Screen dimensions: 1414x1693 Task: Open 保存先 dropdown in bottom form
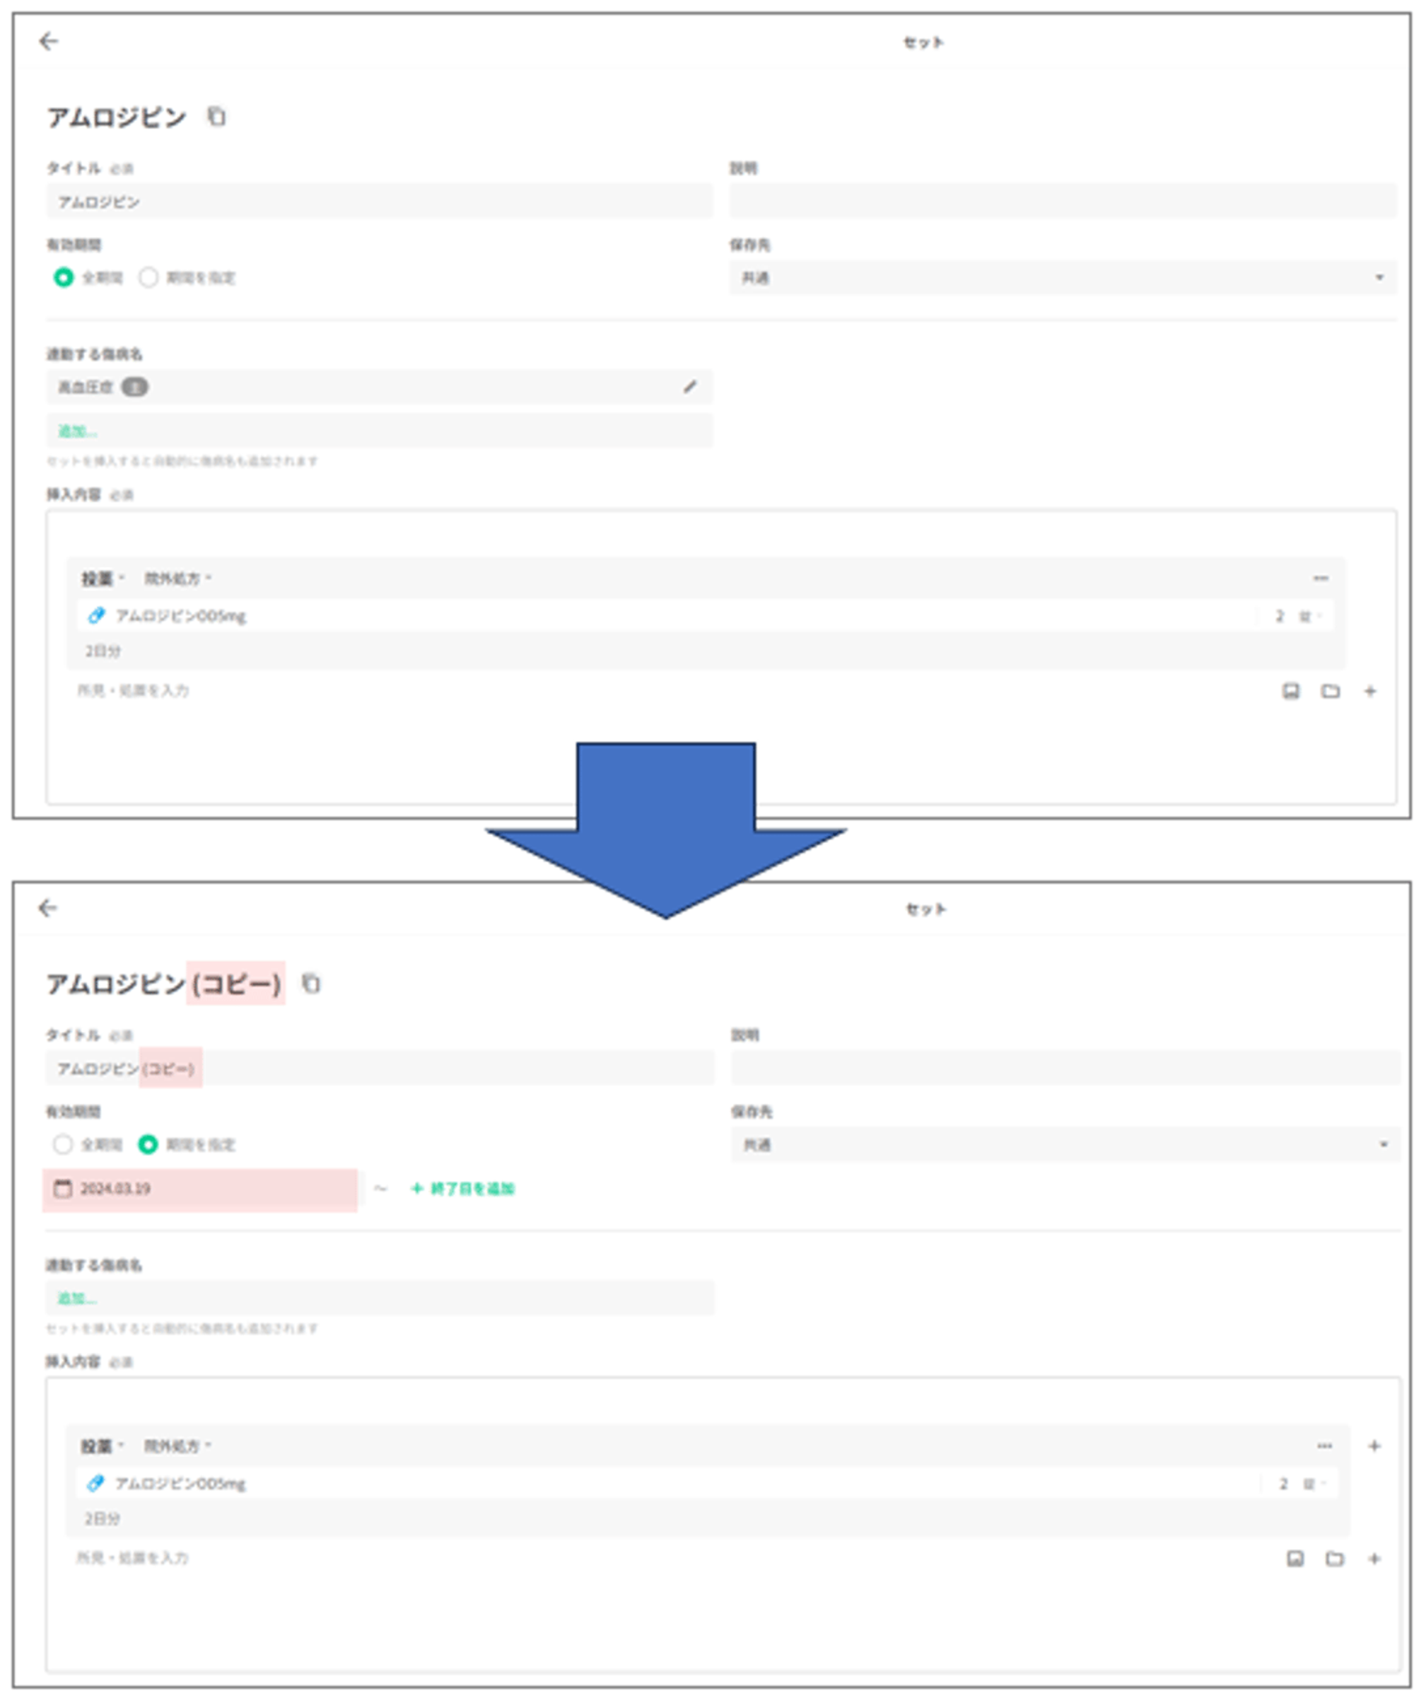tap(1064, 1144)
